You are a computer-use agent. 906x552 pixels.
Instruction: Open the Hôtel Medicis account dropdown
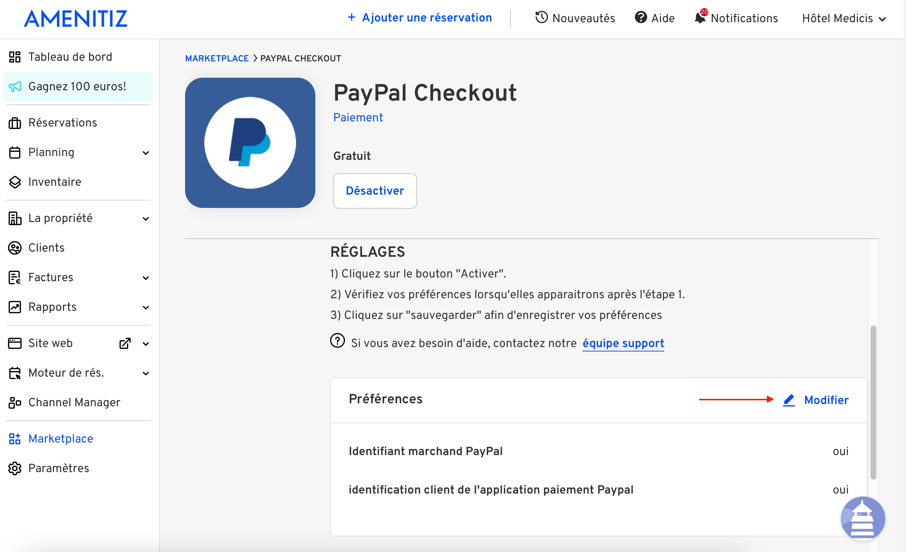coord(844,18)
